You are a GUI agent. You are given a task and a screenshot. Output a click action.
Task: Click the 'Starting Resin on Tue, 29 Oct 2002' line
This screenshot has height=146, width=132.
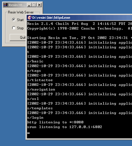coord(79,38)
